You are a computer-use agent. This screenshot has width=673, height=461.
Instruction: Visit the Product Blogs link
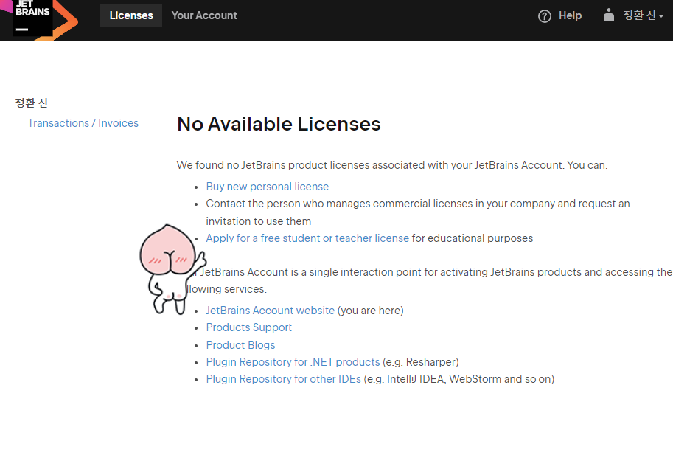point(241,345)
